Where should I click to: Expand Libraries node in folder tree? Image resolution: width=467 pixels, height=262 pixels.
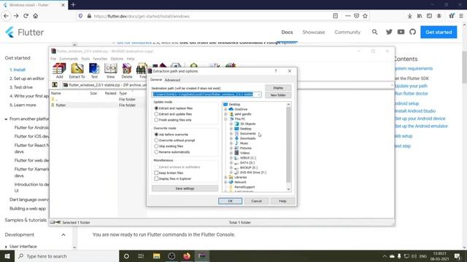(225, 178)
